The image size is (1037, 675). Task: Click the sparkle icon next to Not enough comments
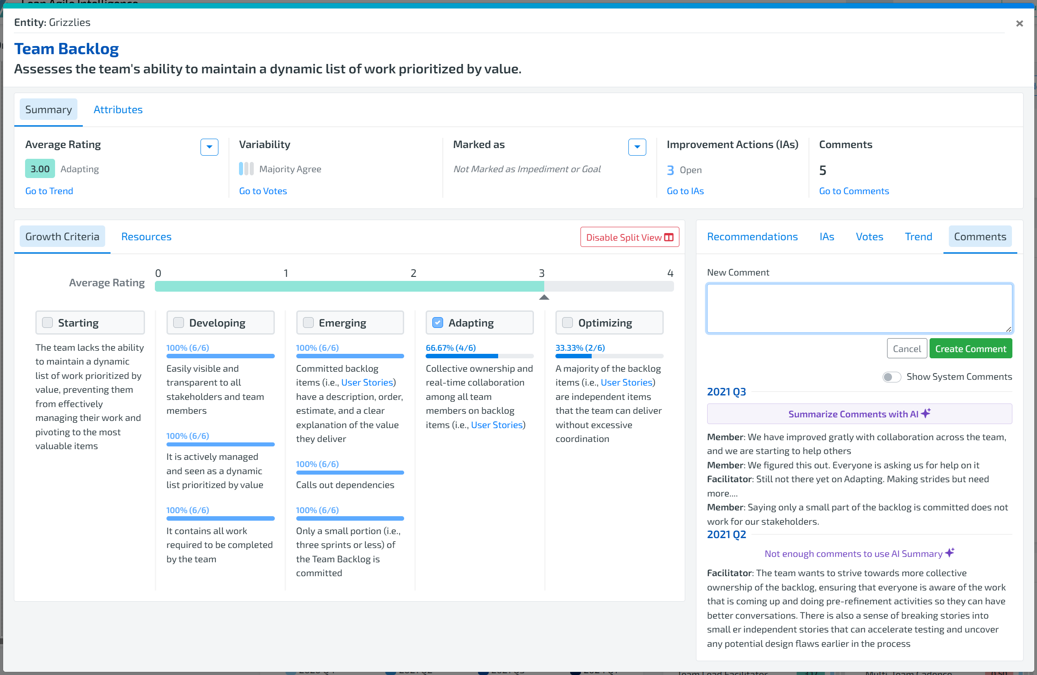click(x=950, y=552)
